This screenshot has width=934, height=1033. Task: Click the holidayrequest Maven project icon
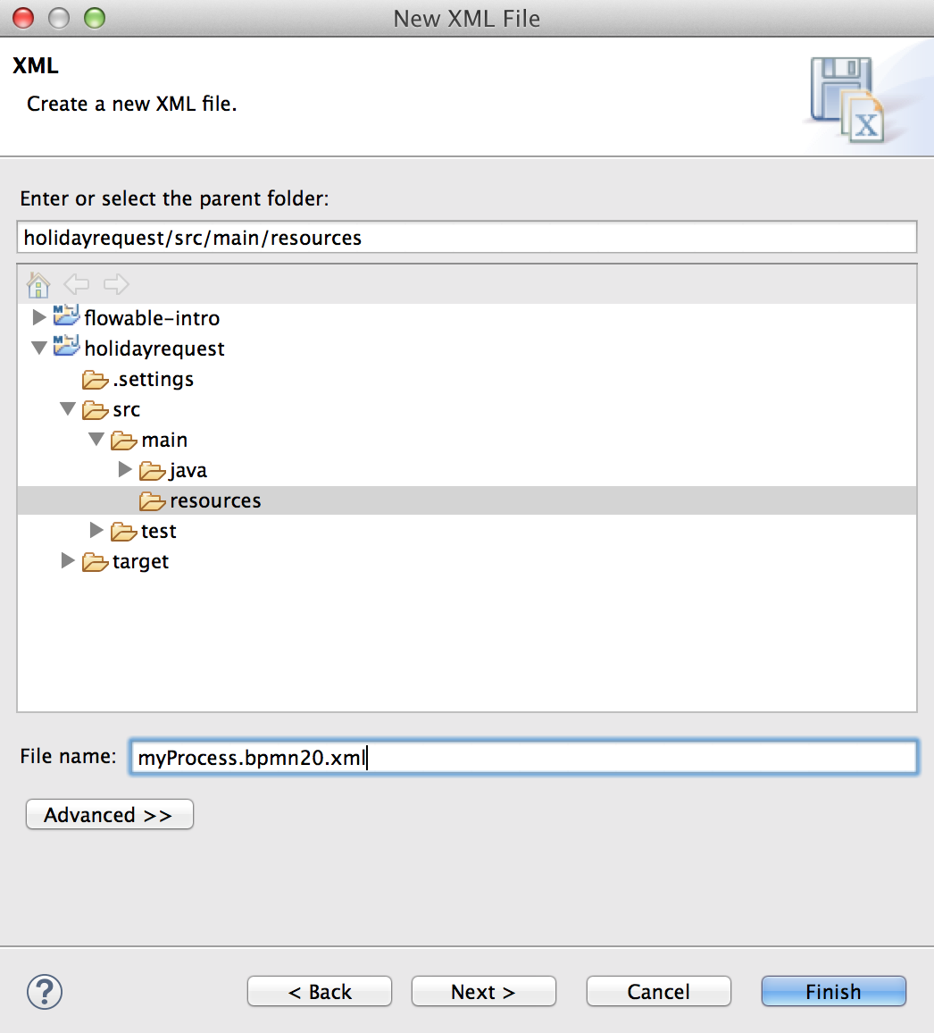66,348
